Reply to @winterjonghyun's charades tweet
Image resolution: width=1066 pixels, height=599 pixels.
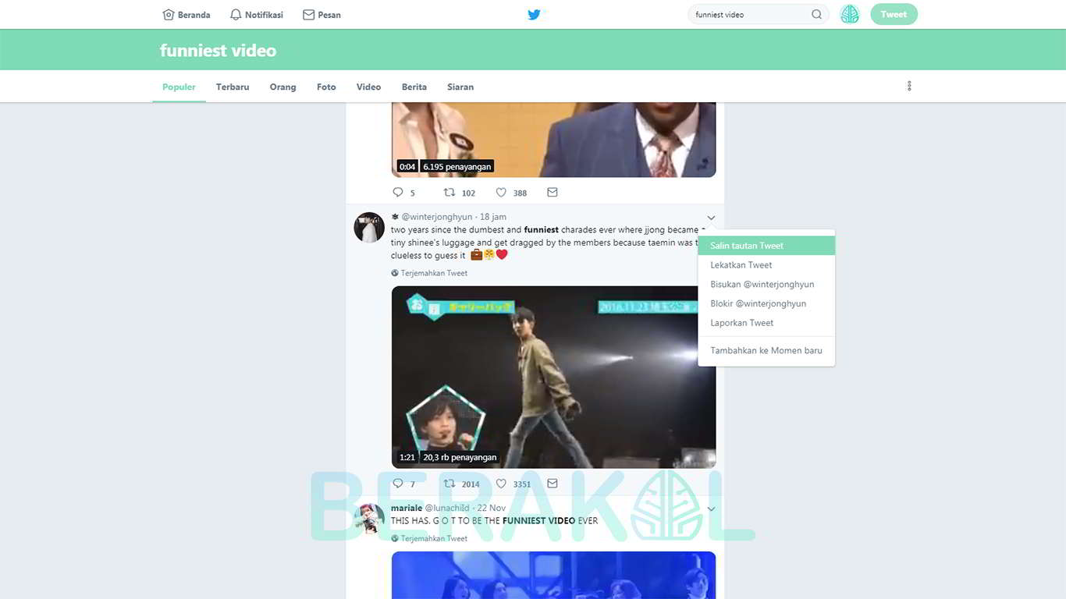click(x=397, y=484)
